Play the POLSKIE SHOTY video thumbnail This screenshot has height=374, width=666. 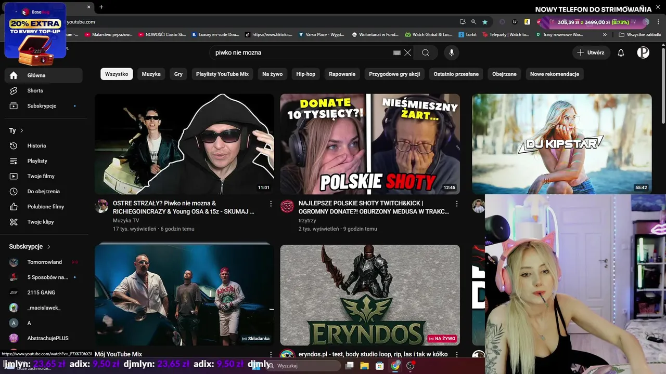click(370, 144)
